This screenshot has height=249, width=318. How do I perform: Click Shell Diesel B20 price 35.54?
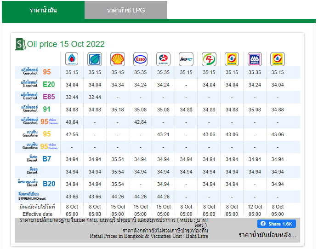(x=118, y=184)
